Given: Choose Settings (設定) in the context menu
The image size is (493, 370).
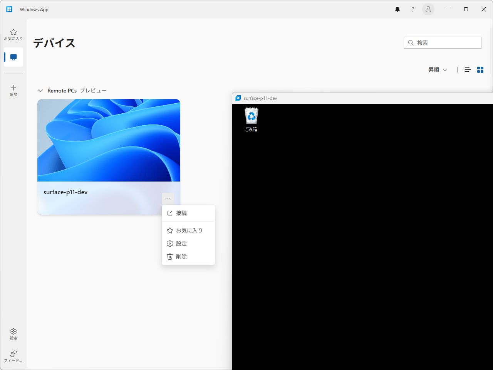Looking at the screenshot, I should click(x=188, y=244).
